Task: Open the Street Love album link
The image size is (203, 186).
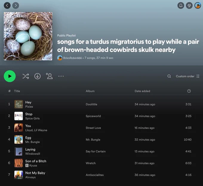Action: [x=93, y=128]
